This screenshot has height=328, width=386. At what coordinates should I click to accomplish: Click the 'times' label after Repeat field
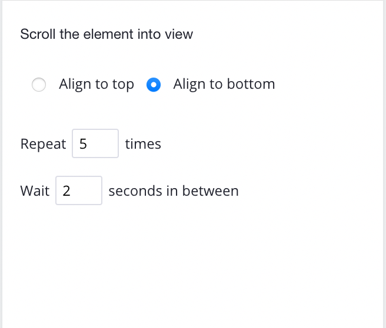tap(143, 144)
